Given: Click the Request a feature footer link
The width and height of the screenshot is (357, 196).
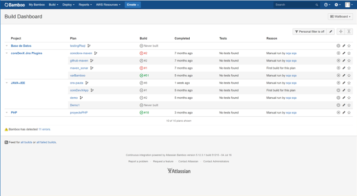Looking at the screenshot, I should pos(163,161).
